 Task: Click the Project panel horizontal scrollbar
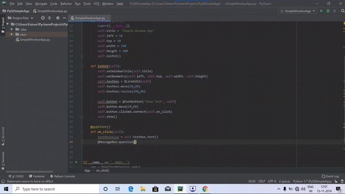[x=29, y=171]
